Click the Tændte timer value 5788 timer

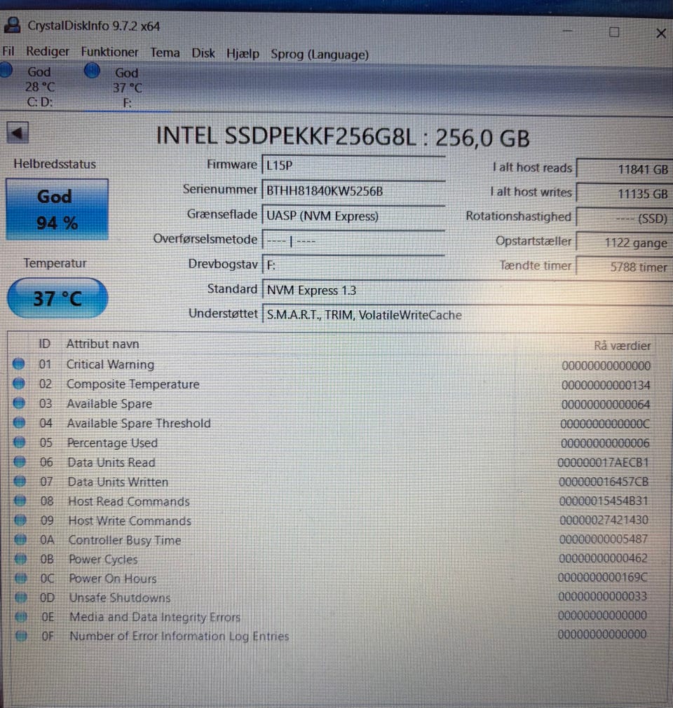pos(625,268)
